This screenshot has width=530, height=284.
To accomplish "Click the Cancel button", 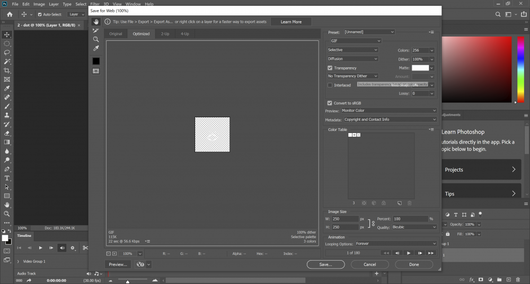I will tap(369, 264).
